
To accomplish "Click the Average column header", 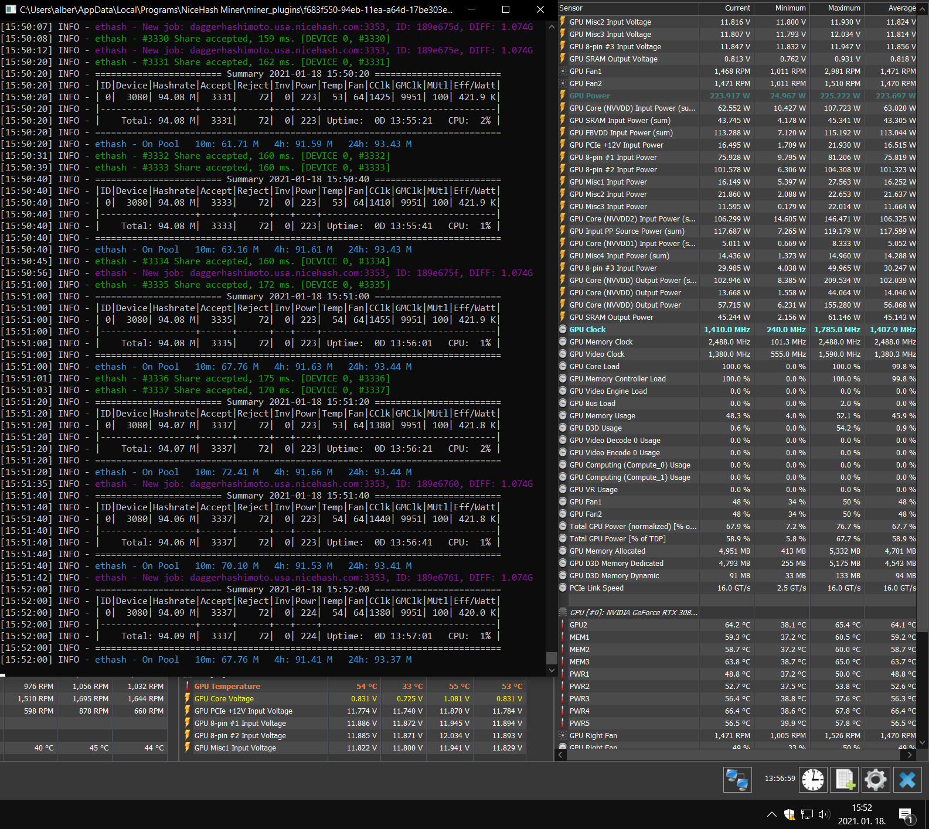I will (891, 8).
